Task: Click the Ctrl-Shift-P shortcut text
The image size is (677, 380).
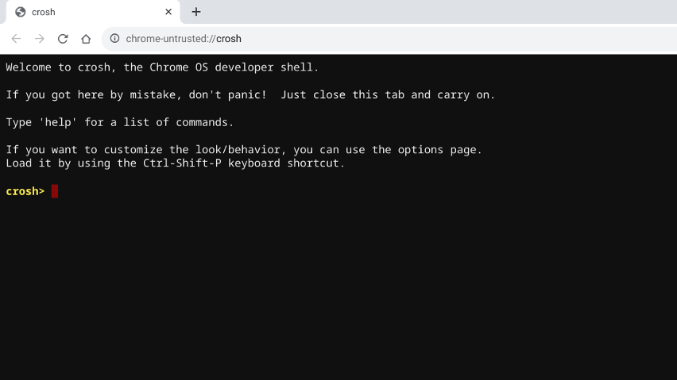Action: tap(182, 163)
